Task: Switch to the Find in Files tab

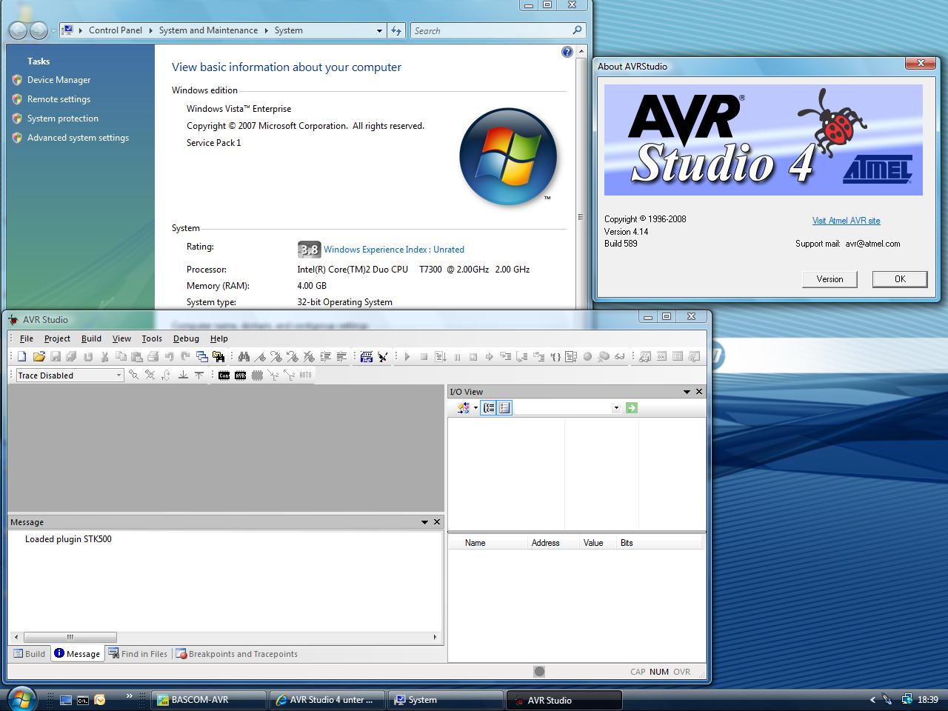Action: pos(138,654)
